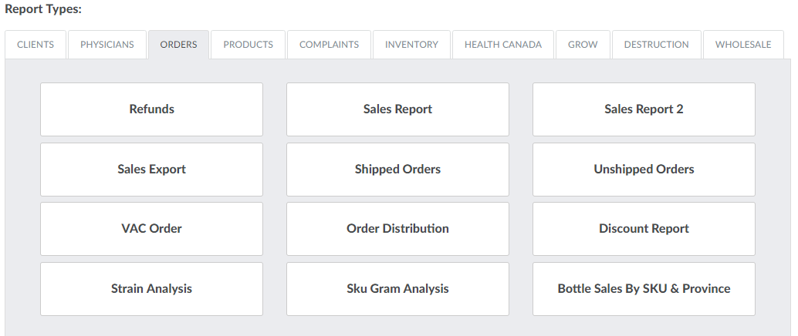Viewport: 798px width, 336px height.
Task: View the Shipped Orders report
Action: (x=397, y=170)
